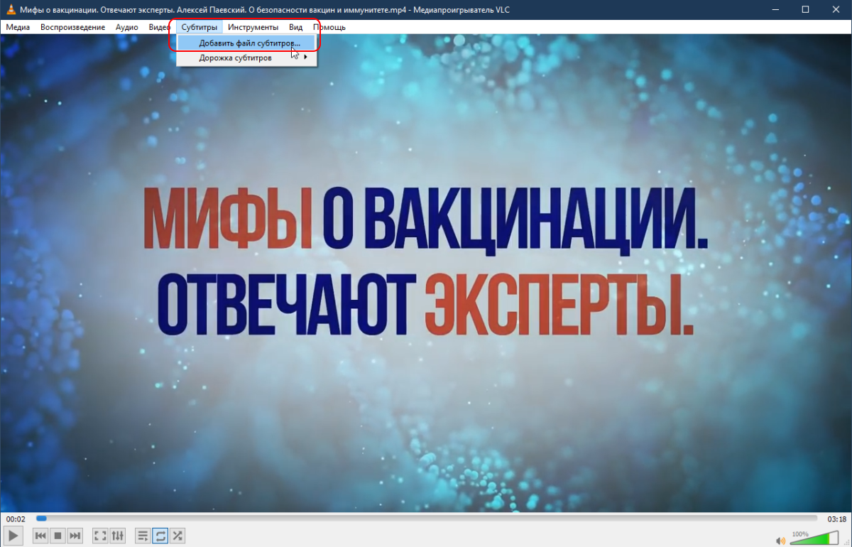Set volume on the green volume slider
Viewport: 852px width, 547px height.
[x=814, y=539]
